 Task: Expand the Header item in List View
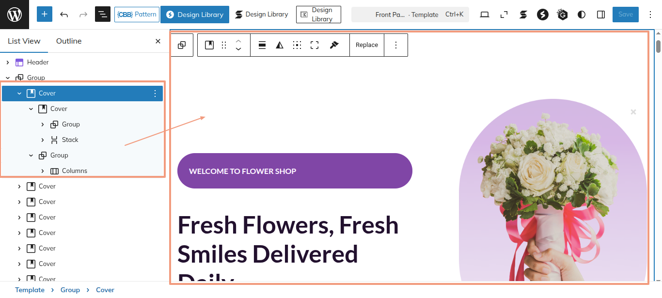[x=8, y=63]
